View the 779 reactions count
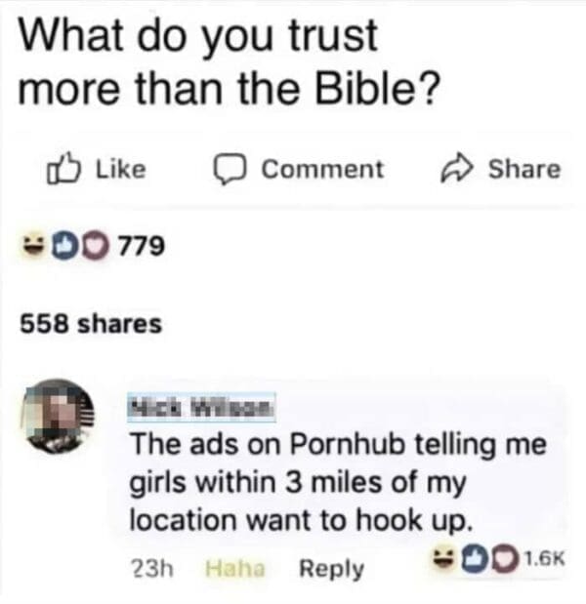Image resolution: width=586 pixels, height=604 pixels. 142,246
